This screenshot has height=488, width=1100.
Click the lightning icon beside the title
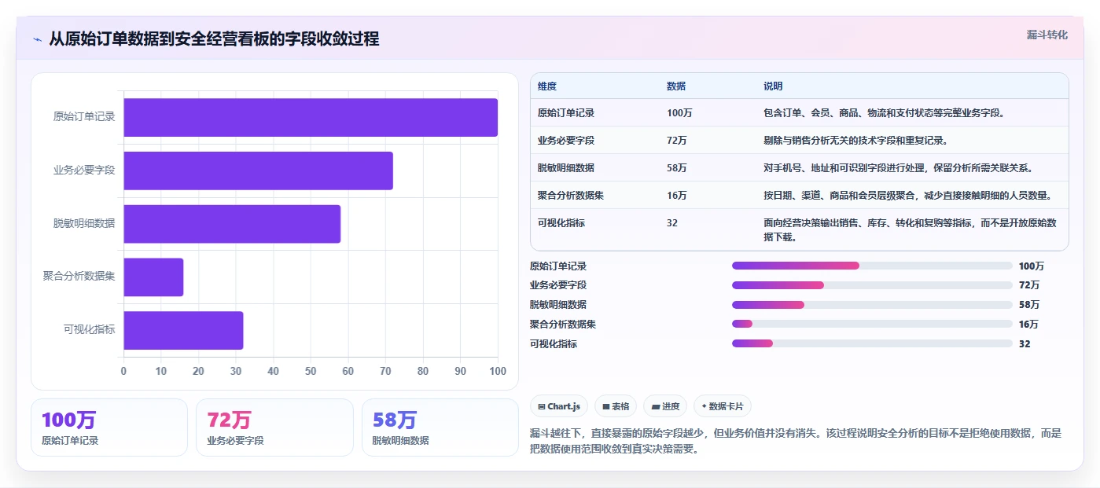coord(38,39)
